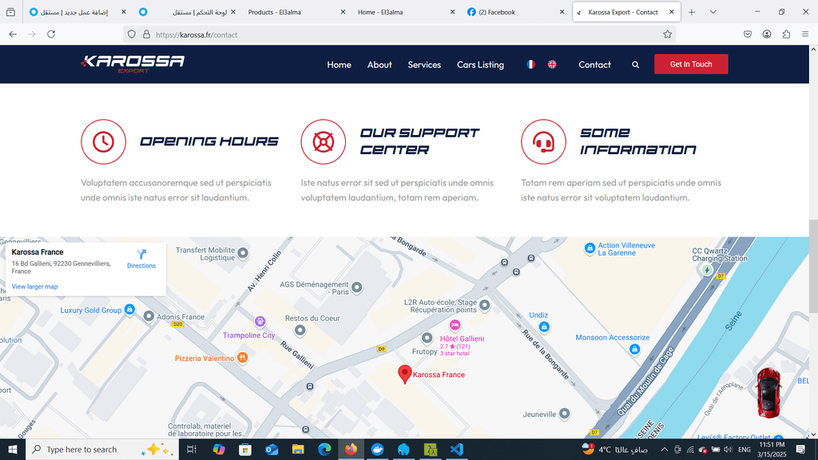Select Hôtel Gallieni on the map
The height and width of the screenshot is (460, 818).
point(455,326)
